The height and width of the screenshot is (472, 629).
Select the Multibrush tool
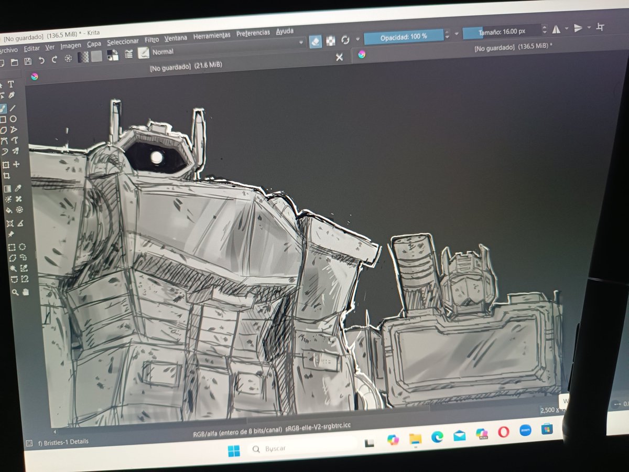(16, 151)
